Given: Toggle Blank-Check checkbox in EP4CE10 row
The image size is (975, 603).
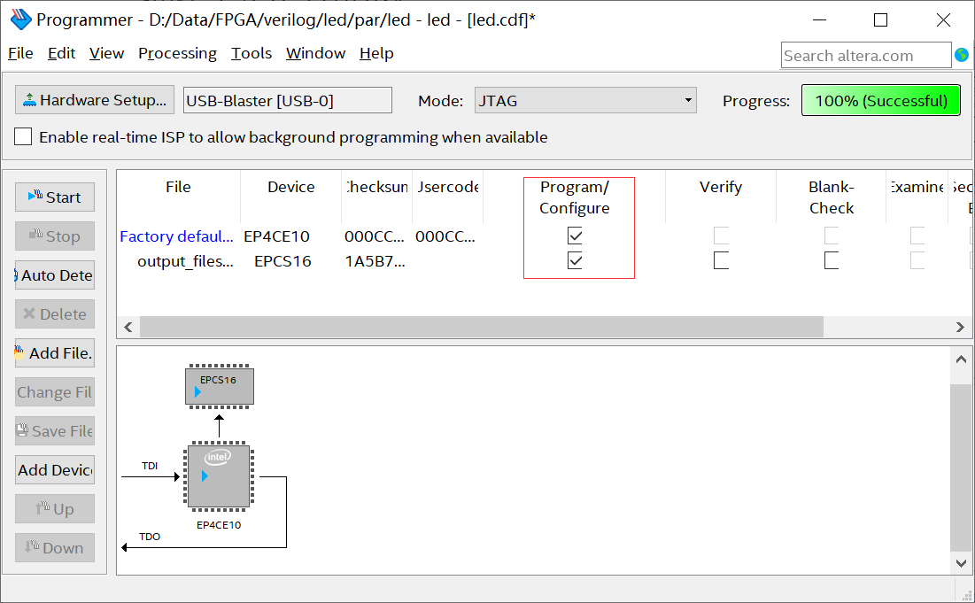Looking at the screenshot, I should (832, 235).
